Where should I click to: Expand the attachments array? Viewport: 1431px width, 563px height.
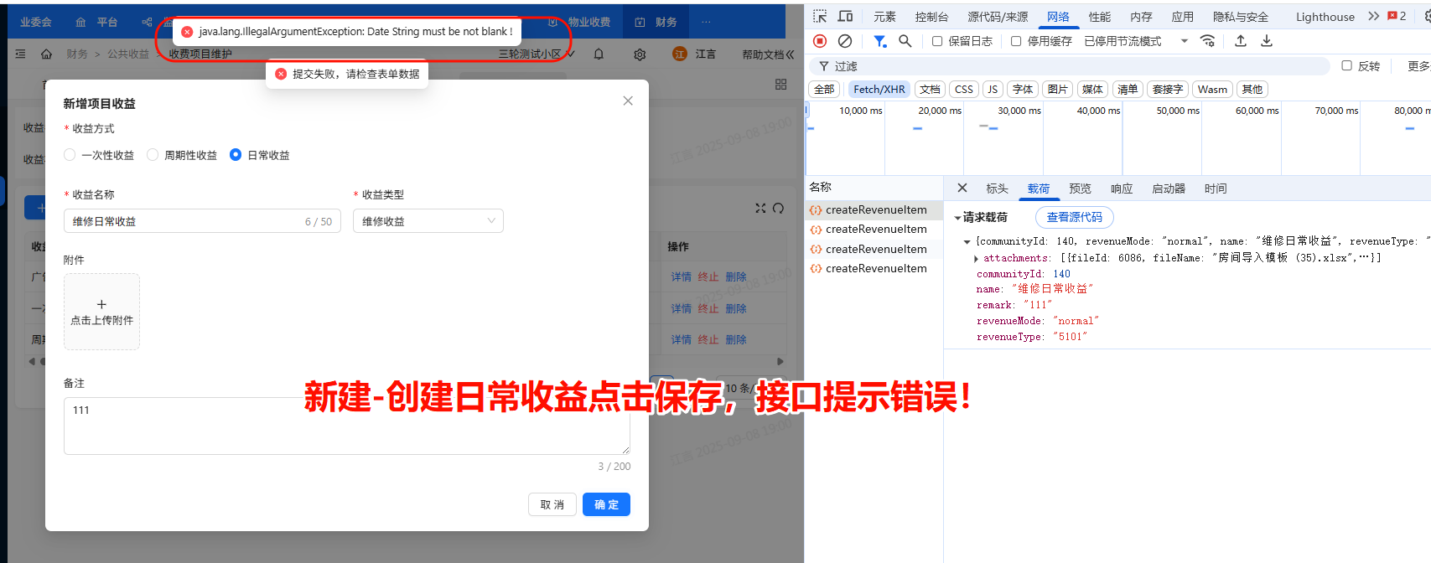click(x=976, y=258)
